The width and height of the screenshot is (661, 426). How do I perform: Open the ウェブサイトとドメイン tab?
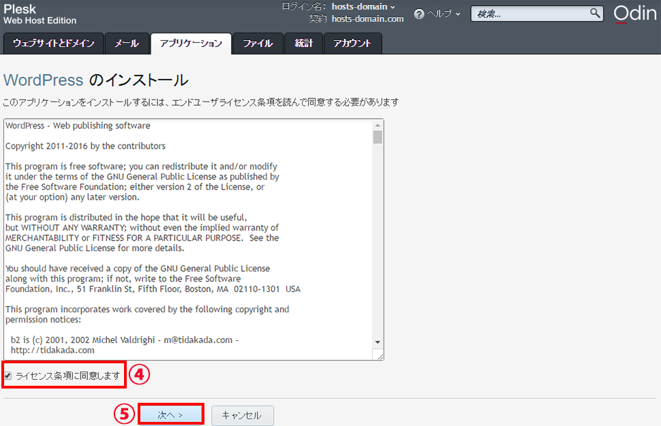click(54, 44)
